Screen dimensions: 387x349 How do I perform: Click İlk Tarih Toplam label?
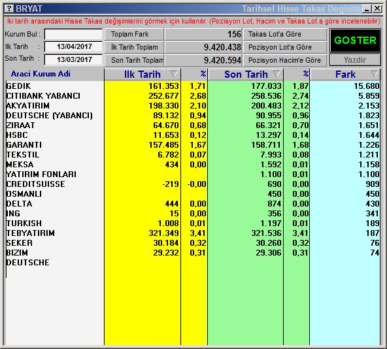(x=135, y=47)
